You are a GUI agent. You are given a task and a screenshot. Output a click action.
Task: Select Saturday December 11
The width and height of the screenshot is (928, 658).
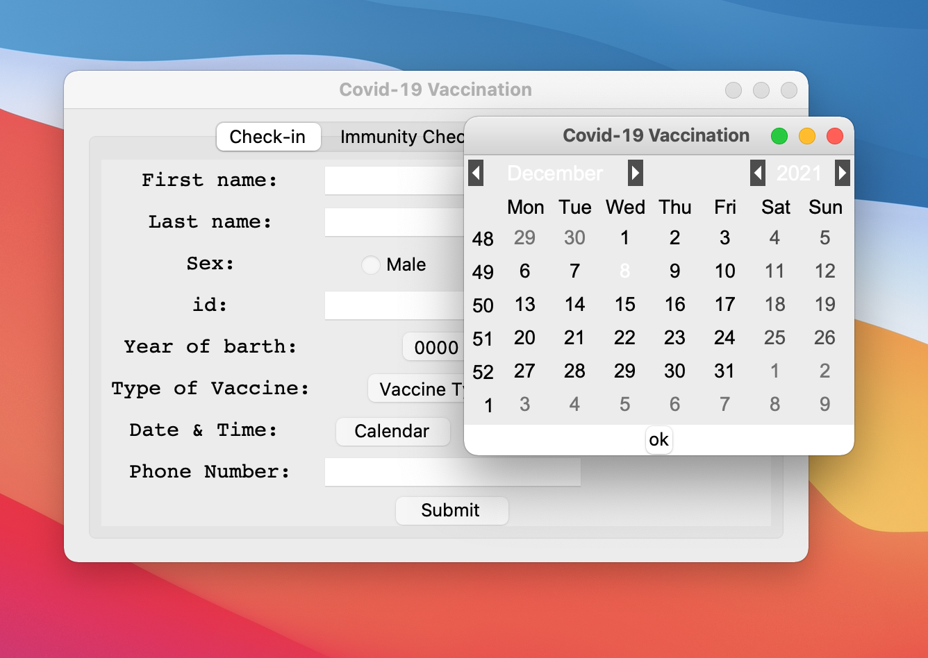point(775,271)
